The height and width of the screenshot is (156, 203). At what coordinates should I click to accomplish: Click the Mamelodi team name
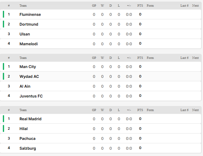tap(28, 44)
